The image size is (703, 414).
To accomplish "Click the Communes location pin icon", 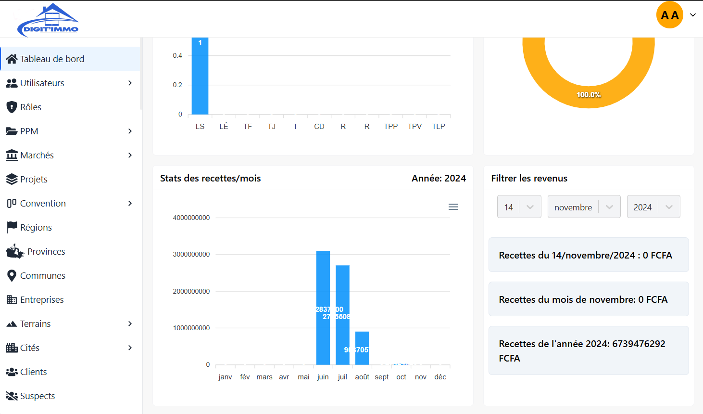I will [12, 275].
